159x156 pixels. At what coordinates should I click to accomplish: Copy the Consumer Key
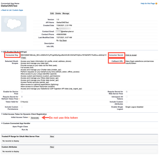coord(23,58)
